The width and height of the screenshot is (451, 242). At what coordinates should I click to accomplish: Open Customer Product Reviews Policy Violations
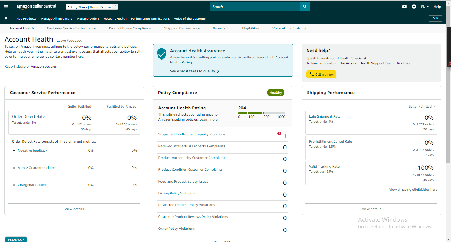click(193, 217)
